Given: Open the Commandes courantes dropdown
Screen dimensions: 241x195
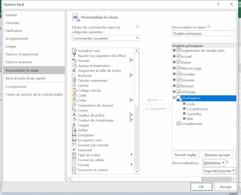Looking at the screenshot, I should [137, 38].
